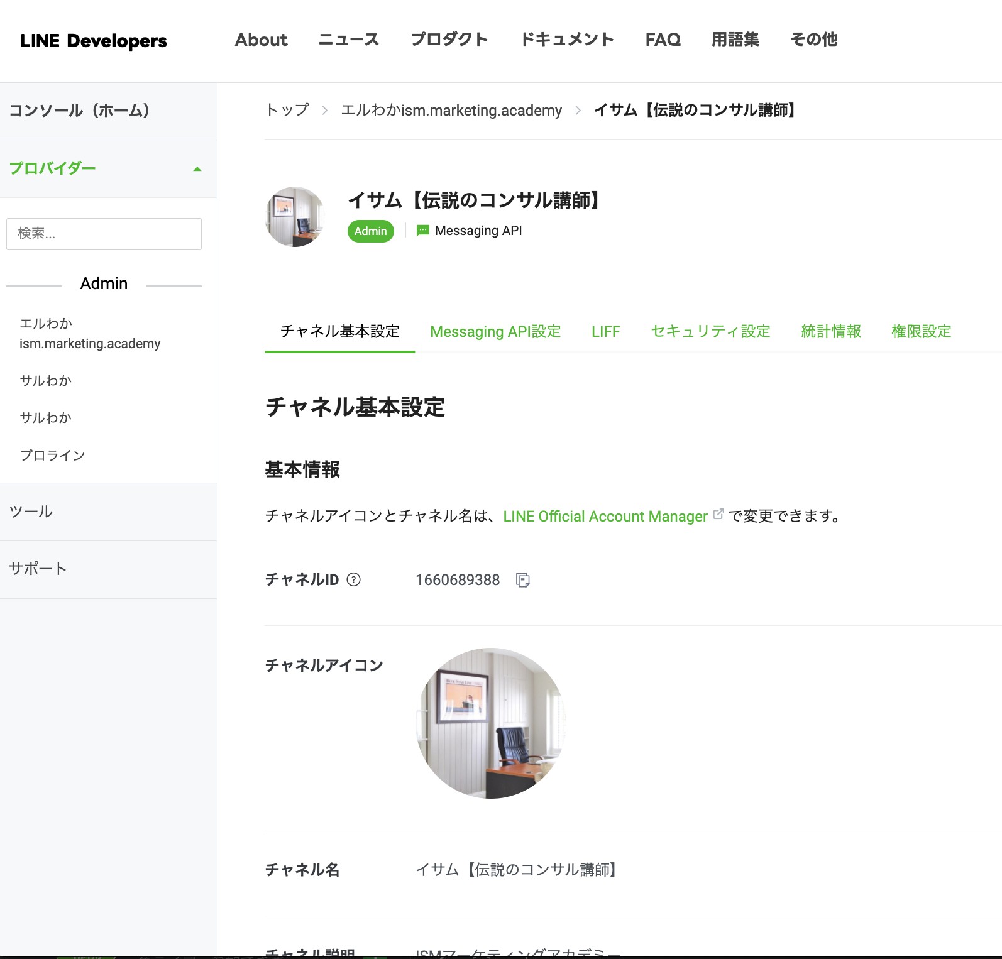Open help tooltip next to チャネルID

click(354, 579)
